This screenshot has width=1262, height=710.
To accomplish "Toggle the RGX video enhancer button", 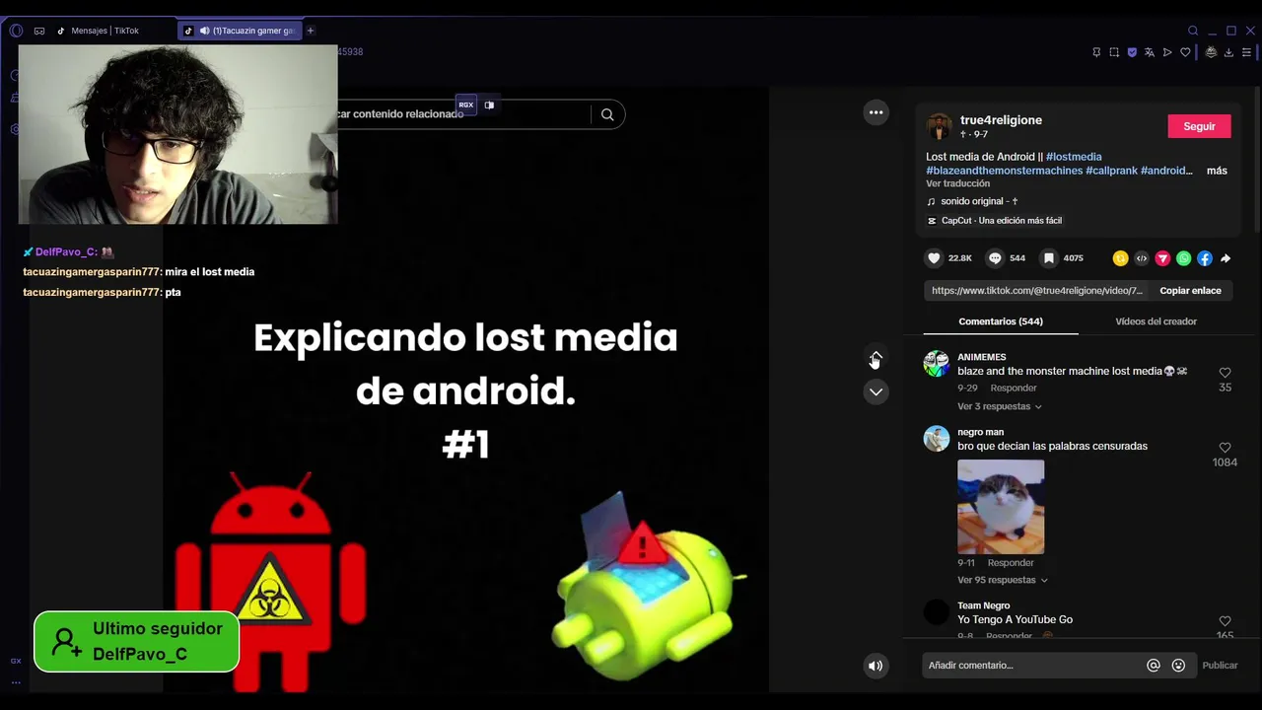I will point(466,105).
